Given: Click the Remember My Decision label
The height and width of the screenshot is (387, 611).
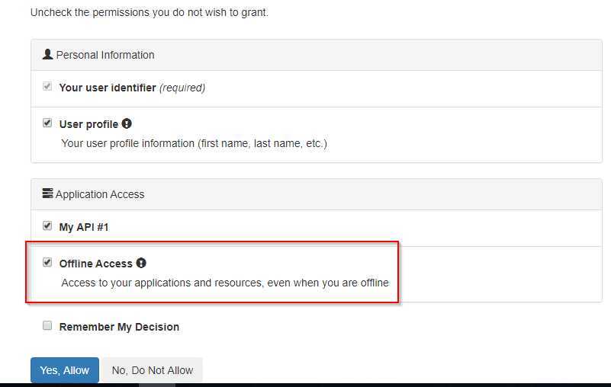Looking at the screenshot, I should coord(119,327).
